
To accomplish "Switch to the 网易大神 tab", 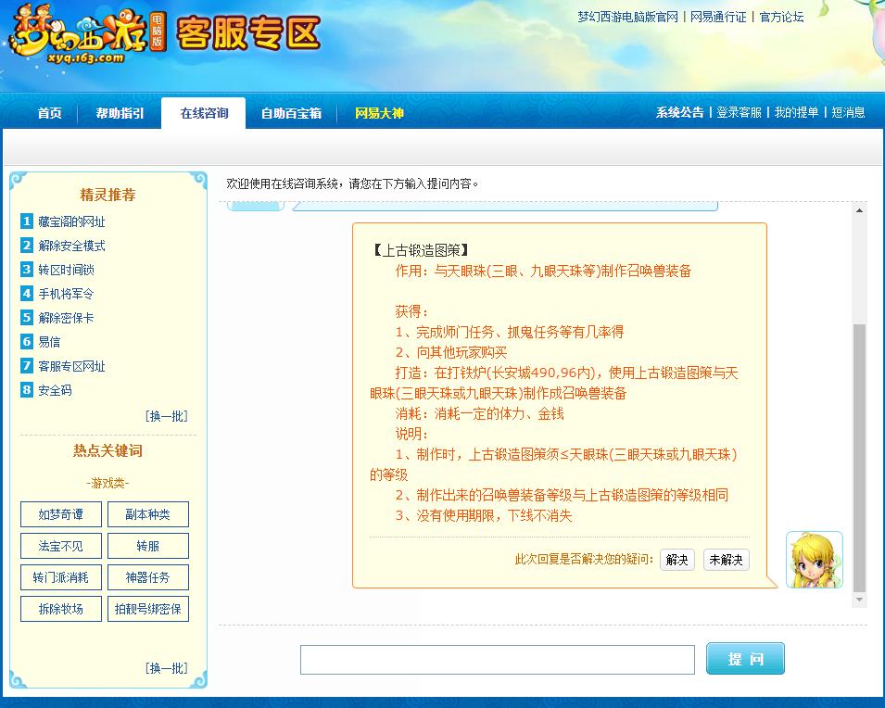I will pyautogui.click(x=379, y=112).
